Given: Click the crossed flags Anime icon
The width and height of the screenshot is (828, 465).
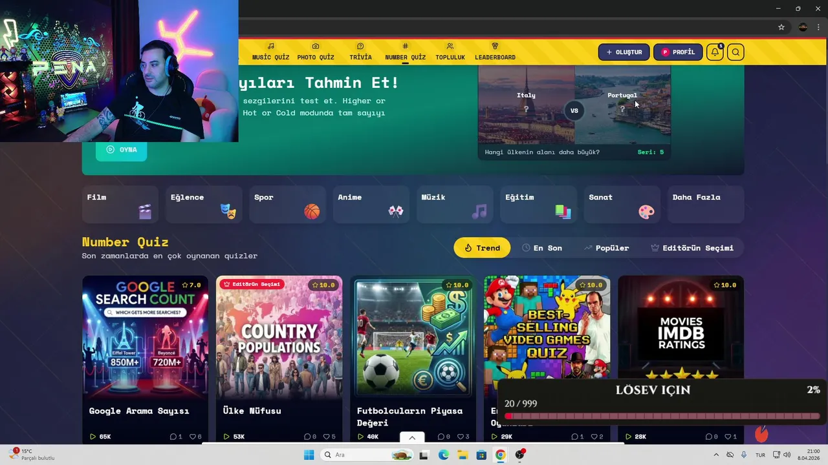Looking at the screenshot, I should pyautogui.click(x=396, y=211).
